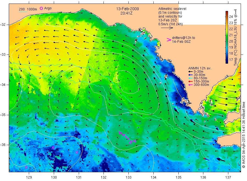Click the blue 30-80m legend arrow
Viewport: 247px width, 181px height.
point(191,75)
